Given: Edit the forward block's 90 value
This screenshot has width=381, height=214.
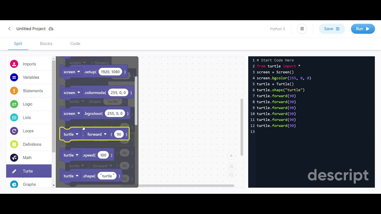Looking at the screenshot, I should 119,134.
